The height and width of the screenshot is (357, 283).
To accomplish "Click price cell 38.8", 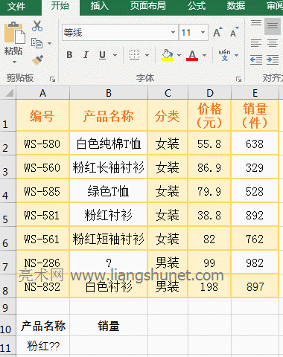I will pyautogui.click(x=210, y=215).
